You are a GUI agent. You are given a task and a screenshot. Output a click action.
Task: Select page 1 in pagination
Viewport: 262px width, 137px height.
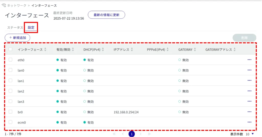132,134
